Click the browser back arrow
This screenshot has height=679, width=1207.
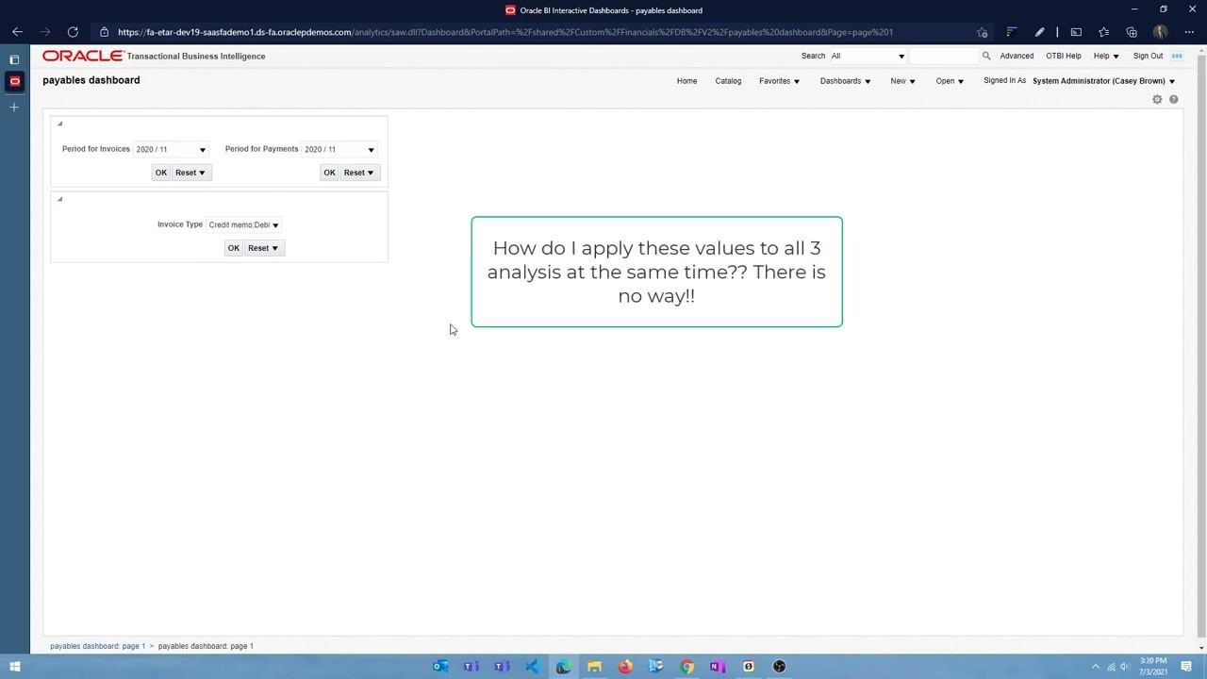click(x=17, y=32)
